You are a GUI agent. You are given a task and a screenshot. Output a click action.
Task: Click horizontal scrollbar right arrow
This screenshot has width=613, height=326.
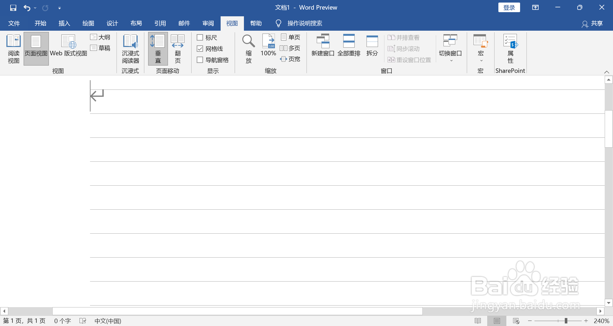point(600,311)
